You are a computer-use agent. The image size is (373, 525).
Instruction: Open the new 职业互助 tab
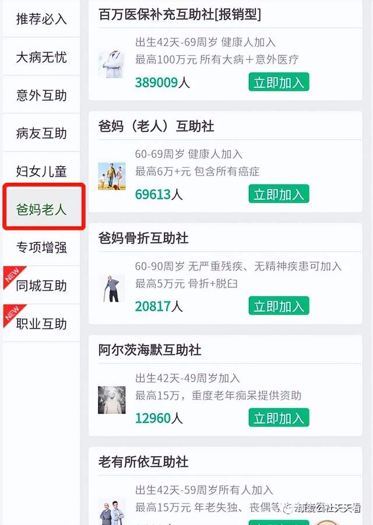[x=41, y=323]
